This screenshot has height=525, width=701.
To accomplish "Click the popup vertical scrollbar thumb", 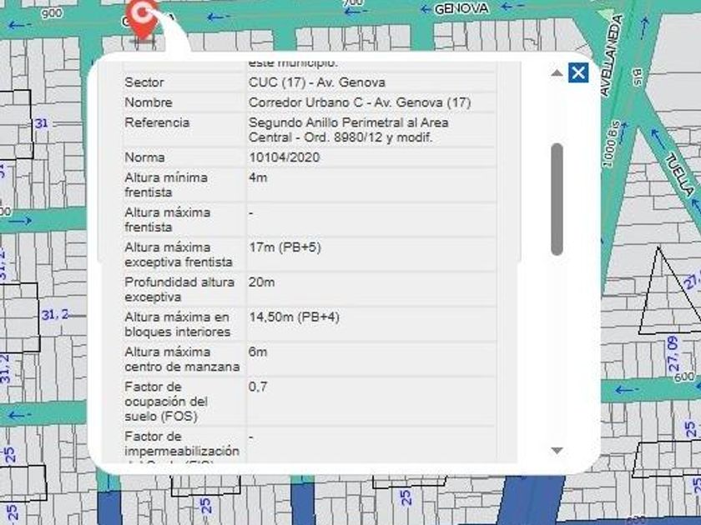I will pos(557,198).
